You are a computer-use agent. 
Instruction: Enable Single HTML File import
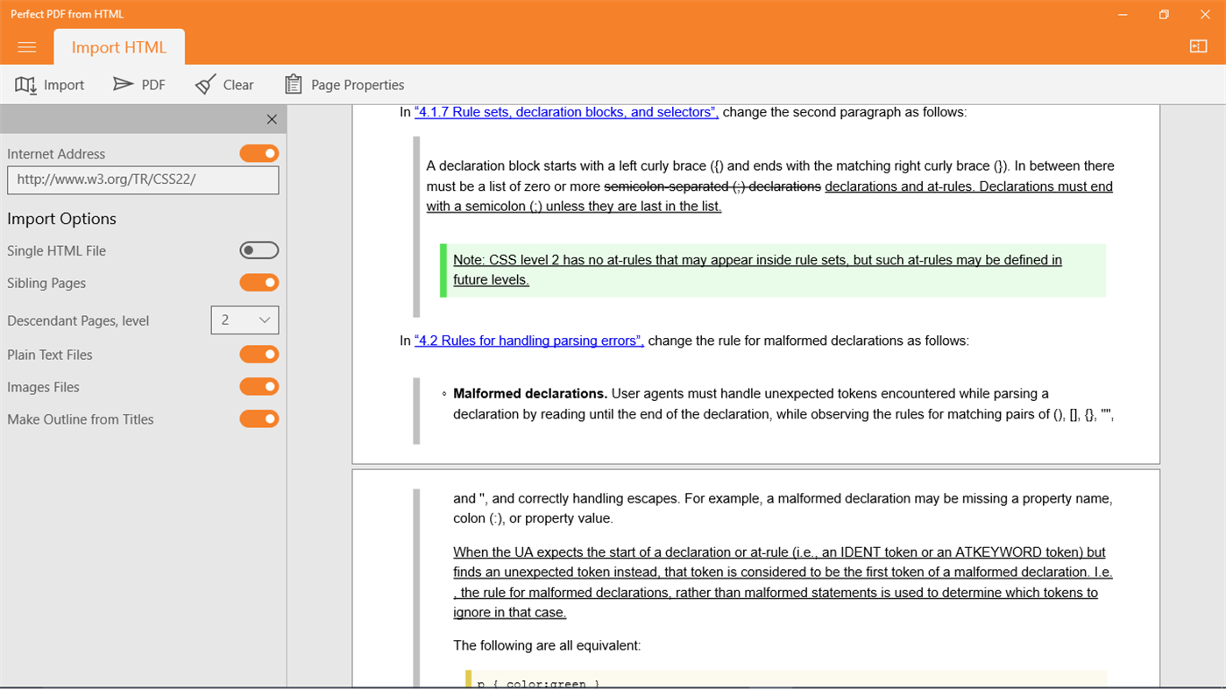259,250
